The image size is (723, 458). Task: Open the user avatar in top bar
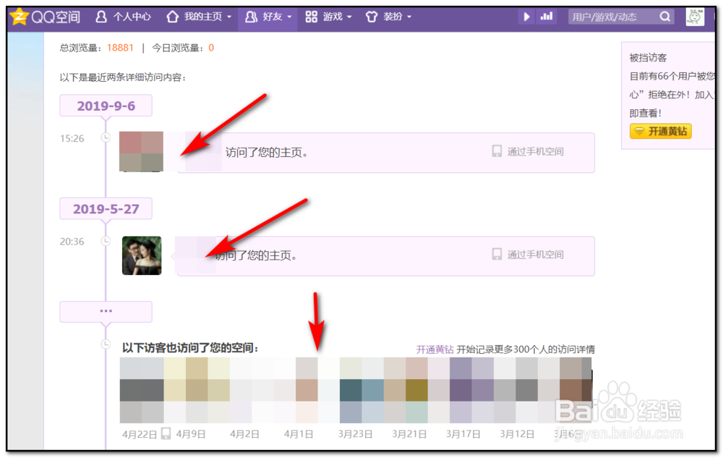(695, 17)
